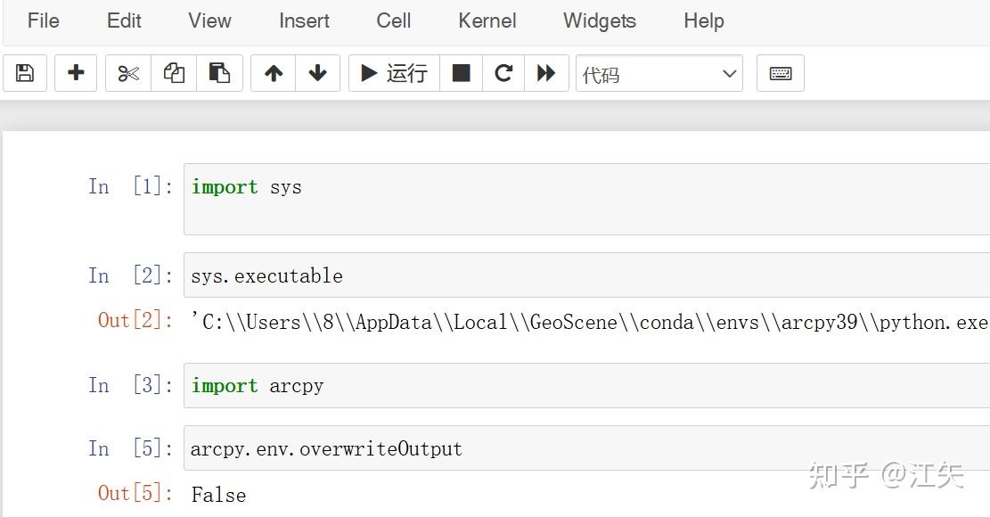Copy the current cell with the copy icon
The image size is (990, 517).
point(174,73)
